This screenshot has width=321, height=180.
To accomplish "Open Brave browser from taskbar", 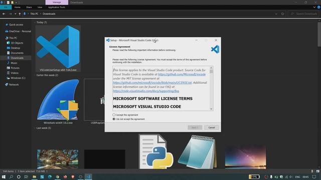I will [73, 176].
